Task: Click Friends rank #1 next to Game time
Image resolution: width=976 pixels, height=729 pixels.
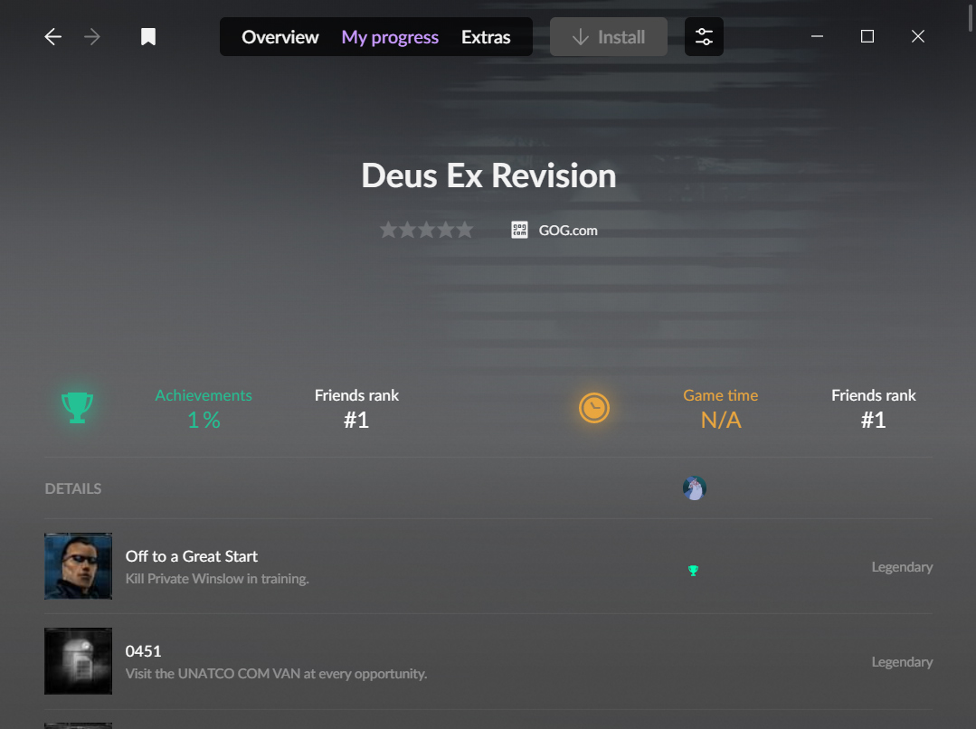Action: point(873,409)
